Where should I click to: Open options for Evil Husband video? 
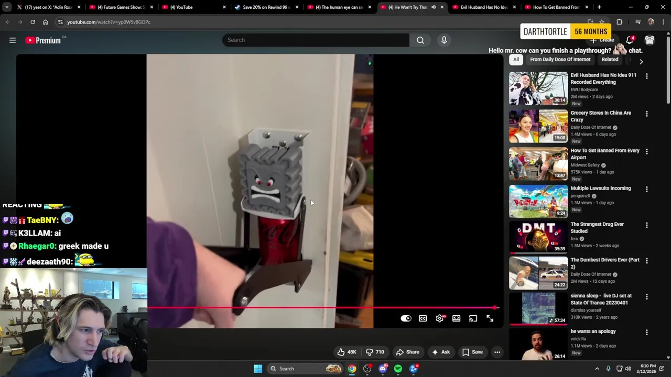pyautogui.click(x=647, y=76)
